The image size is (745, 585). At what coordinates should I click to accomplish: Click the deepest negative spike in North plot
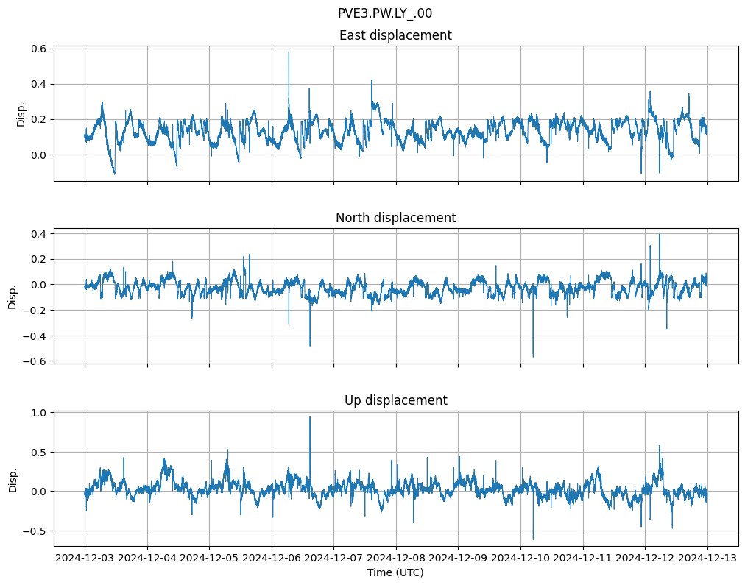pyautogui.click(x=533, y=356)
